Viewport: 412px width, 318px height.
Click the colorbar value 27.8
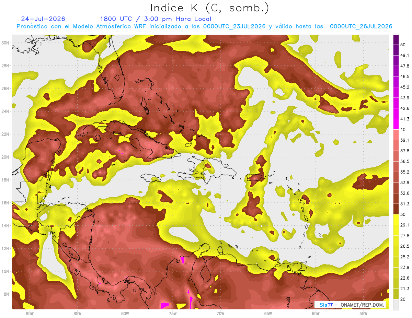[405, 235]
